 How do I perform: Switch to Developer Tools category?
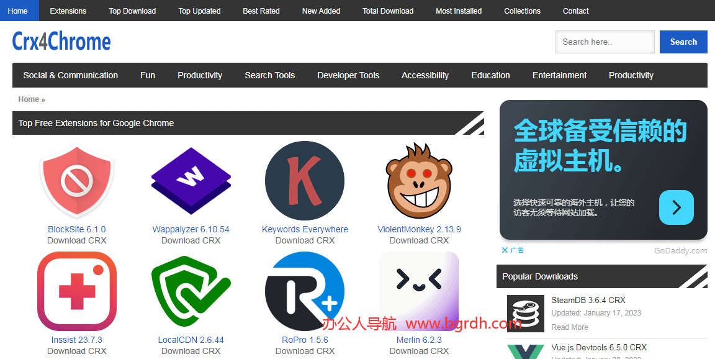(348, 75)
